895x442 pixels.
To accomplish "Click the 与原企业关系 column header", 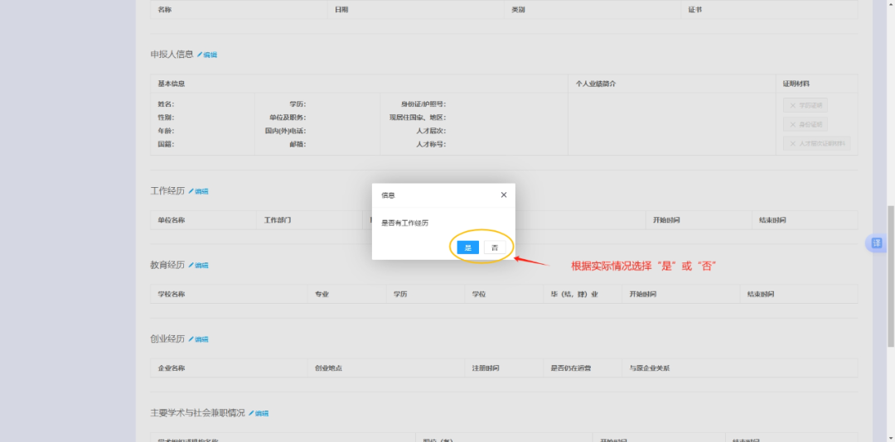I will 650,368.
